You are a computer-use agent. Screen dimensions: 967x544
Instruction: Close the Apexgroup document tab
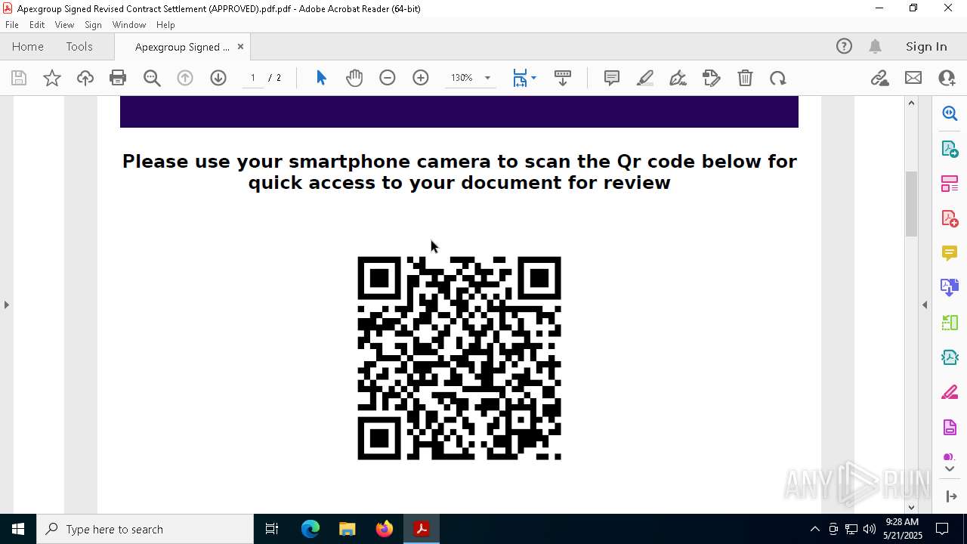tap(240, 46)
